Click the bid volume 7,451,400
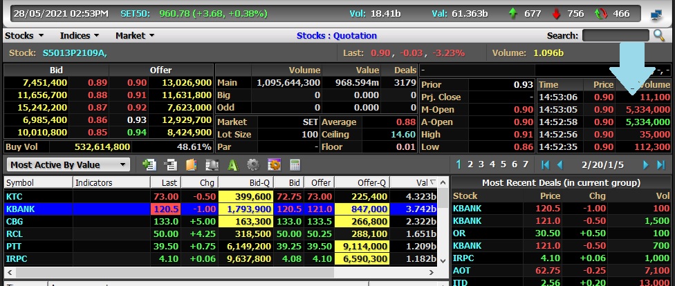Viewport: 675px width, 286px height. pos(44,83)
